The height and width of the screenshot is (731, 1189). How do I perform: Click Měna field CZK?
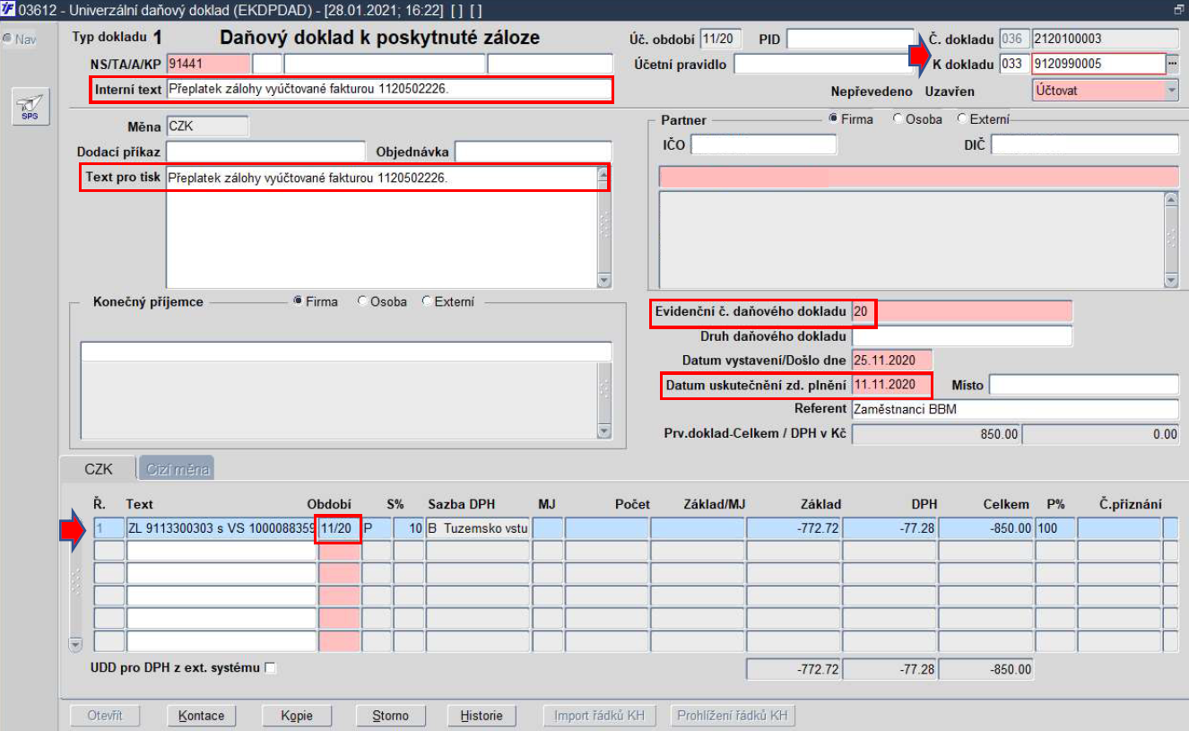tap(207, 126)
